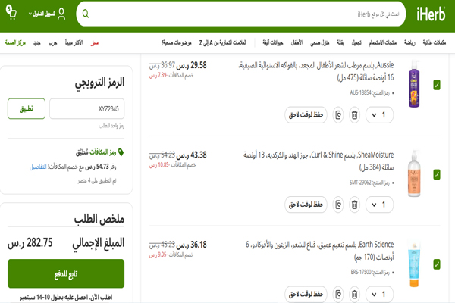Viewport: 455px width, 303px height.
Task: Open quantity dropdown for SheaMoisture conditioner
Action: click(380, 205)
